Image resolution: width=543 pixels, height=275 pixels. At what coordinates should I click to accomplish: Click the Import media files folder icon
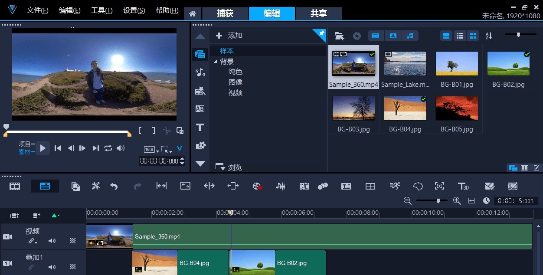pos(339,36)
